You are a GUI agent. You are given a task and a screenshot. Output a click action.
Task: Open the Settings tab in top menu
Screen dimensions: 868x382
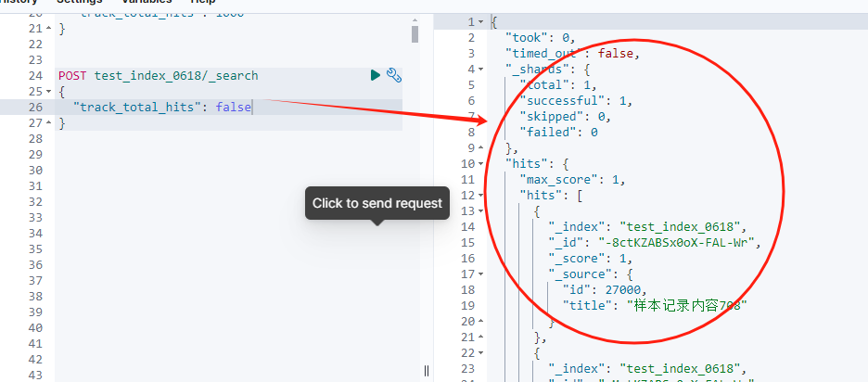(x=79, y=2)
